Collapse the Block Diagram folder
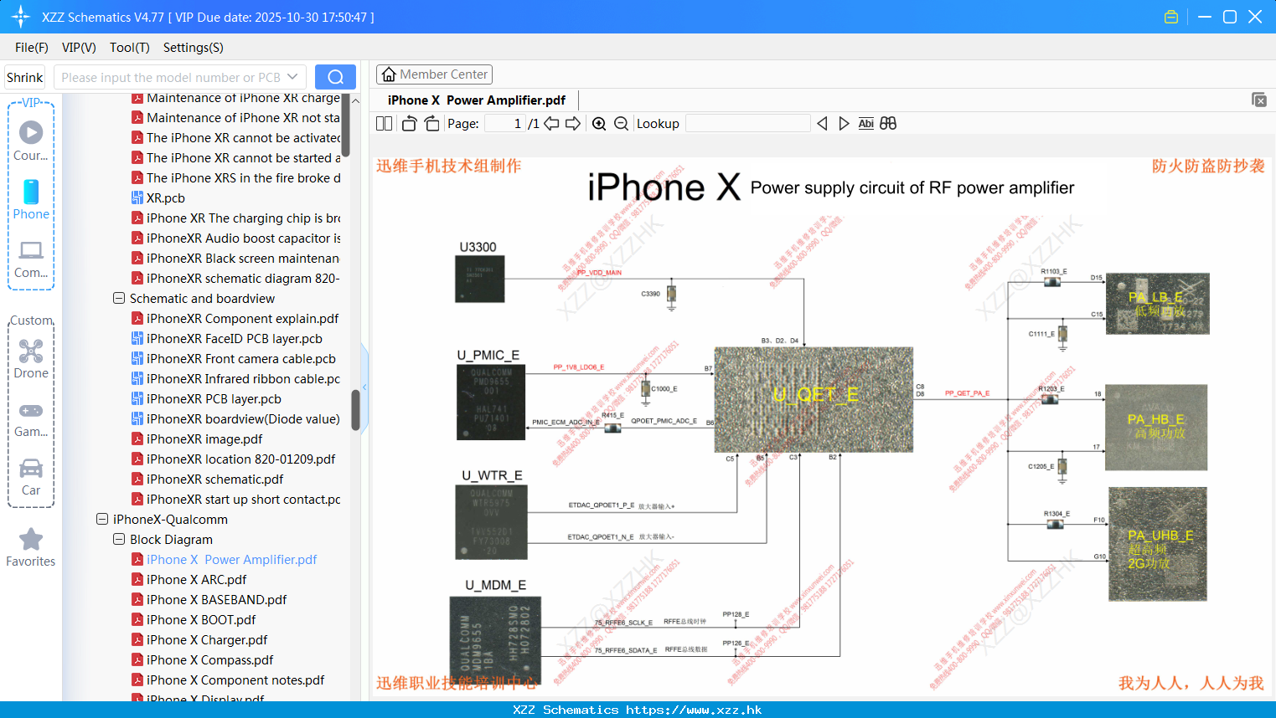Screen dimensions: 1276x718 119,539
